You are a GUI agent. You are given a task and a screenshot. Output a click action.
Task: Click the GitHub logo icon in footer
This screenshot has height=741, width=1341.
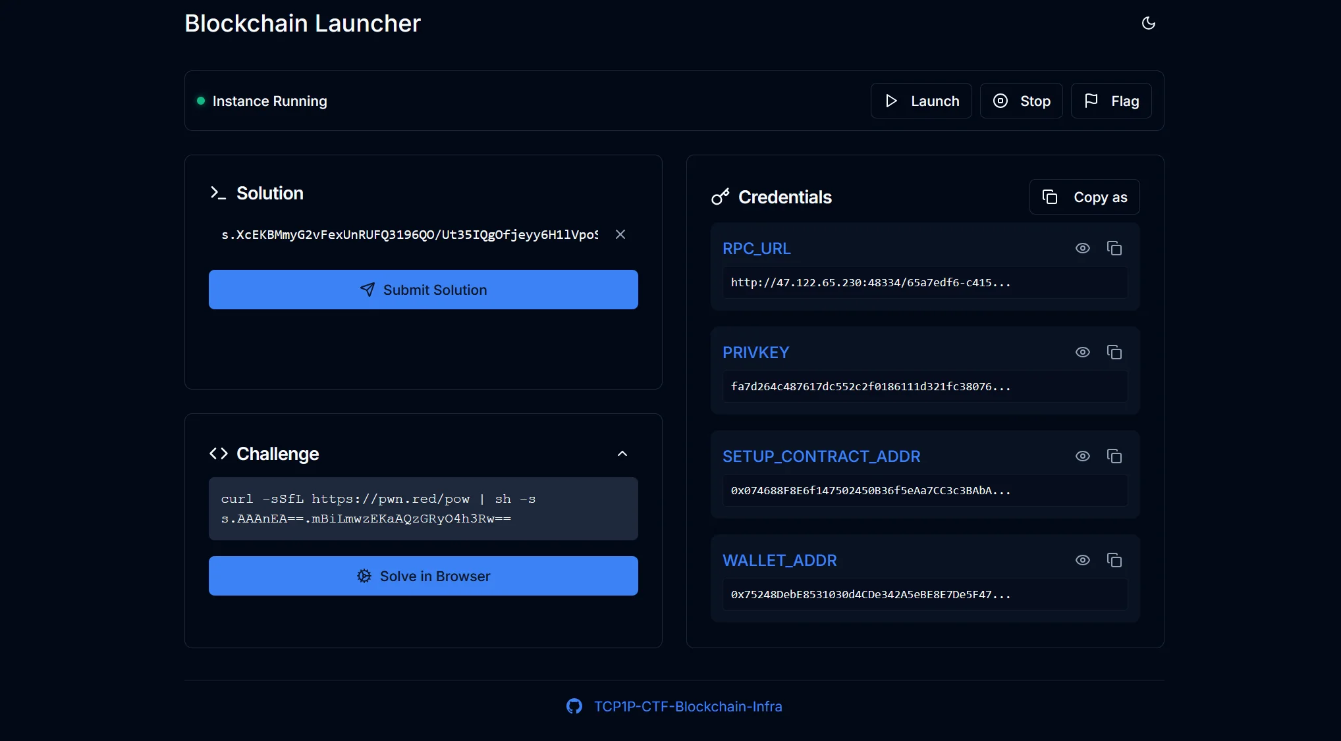click(574, 706)
